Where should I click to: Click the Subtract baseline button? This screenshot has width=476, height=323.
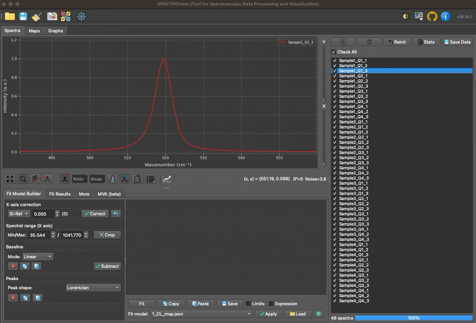point(107,266)
